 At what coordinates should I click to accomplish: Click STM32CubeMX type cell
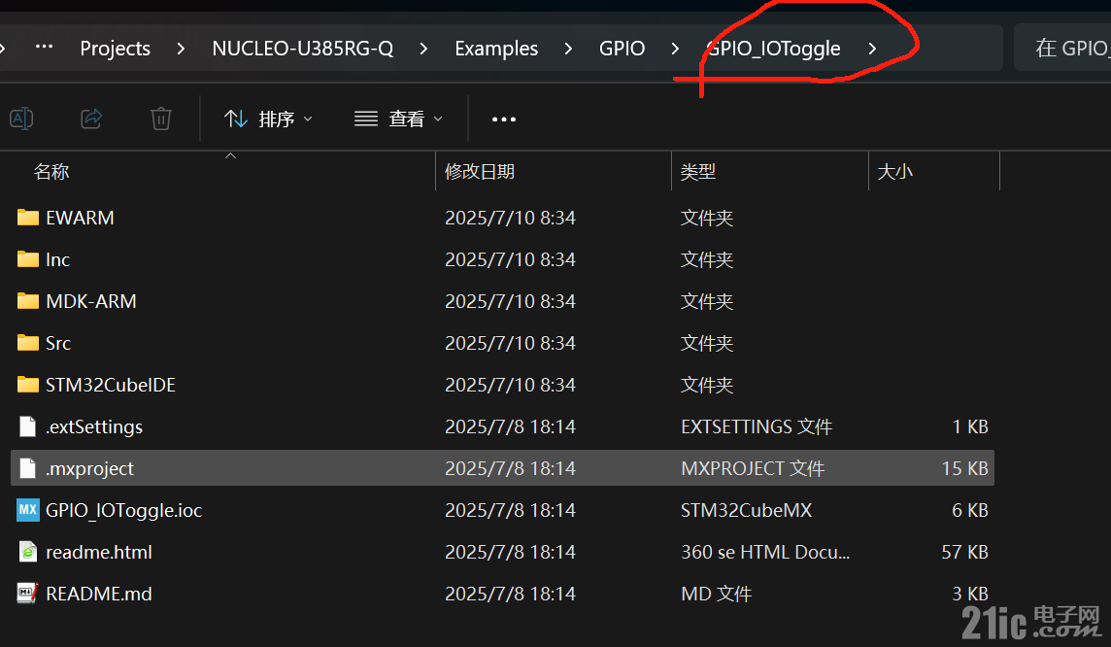(746, 510)
